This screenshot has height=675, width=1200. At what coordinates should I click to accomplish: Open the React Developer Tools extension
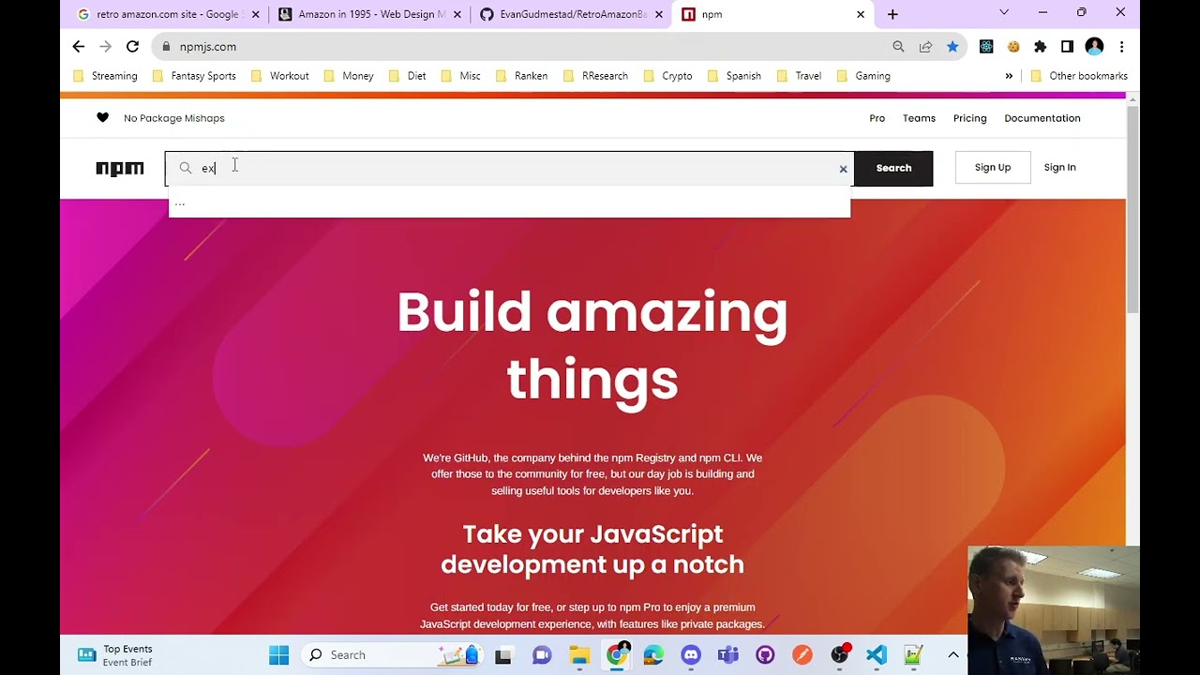tap(986, 47)
